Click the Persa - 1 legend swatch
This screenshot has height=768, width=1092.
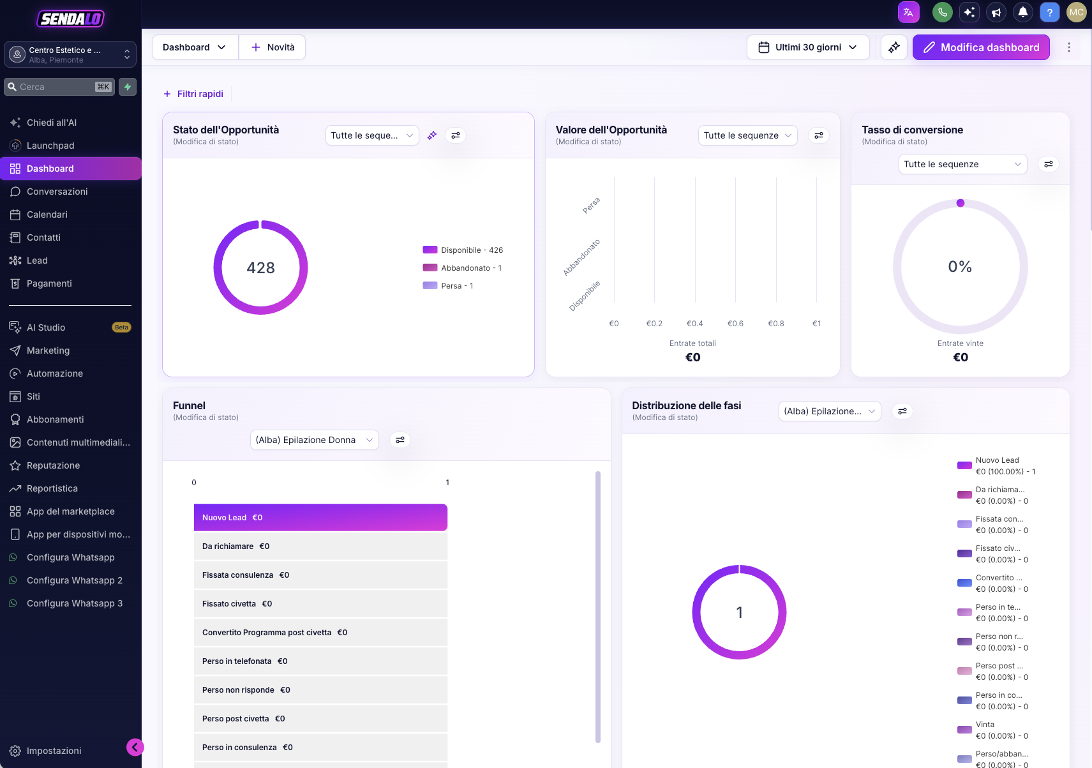(x=430, y=286)
